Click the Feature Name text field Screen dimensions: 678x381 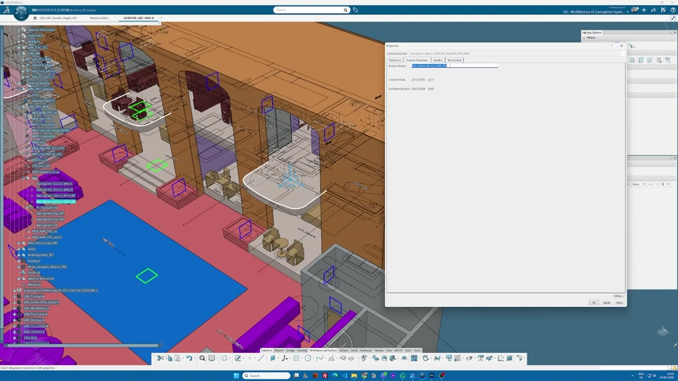click(x=455, y=66)
